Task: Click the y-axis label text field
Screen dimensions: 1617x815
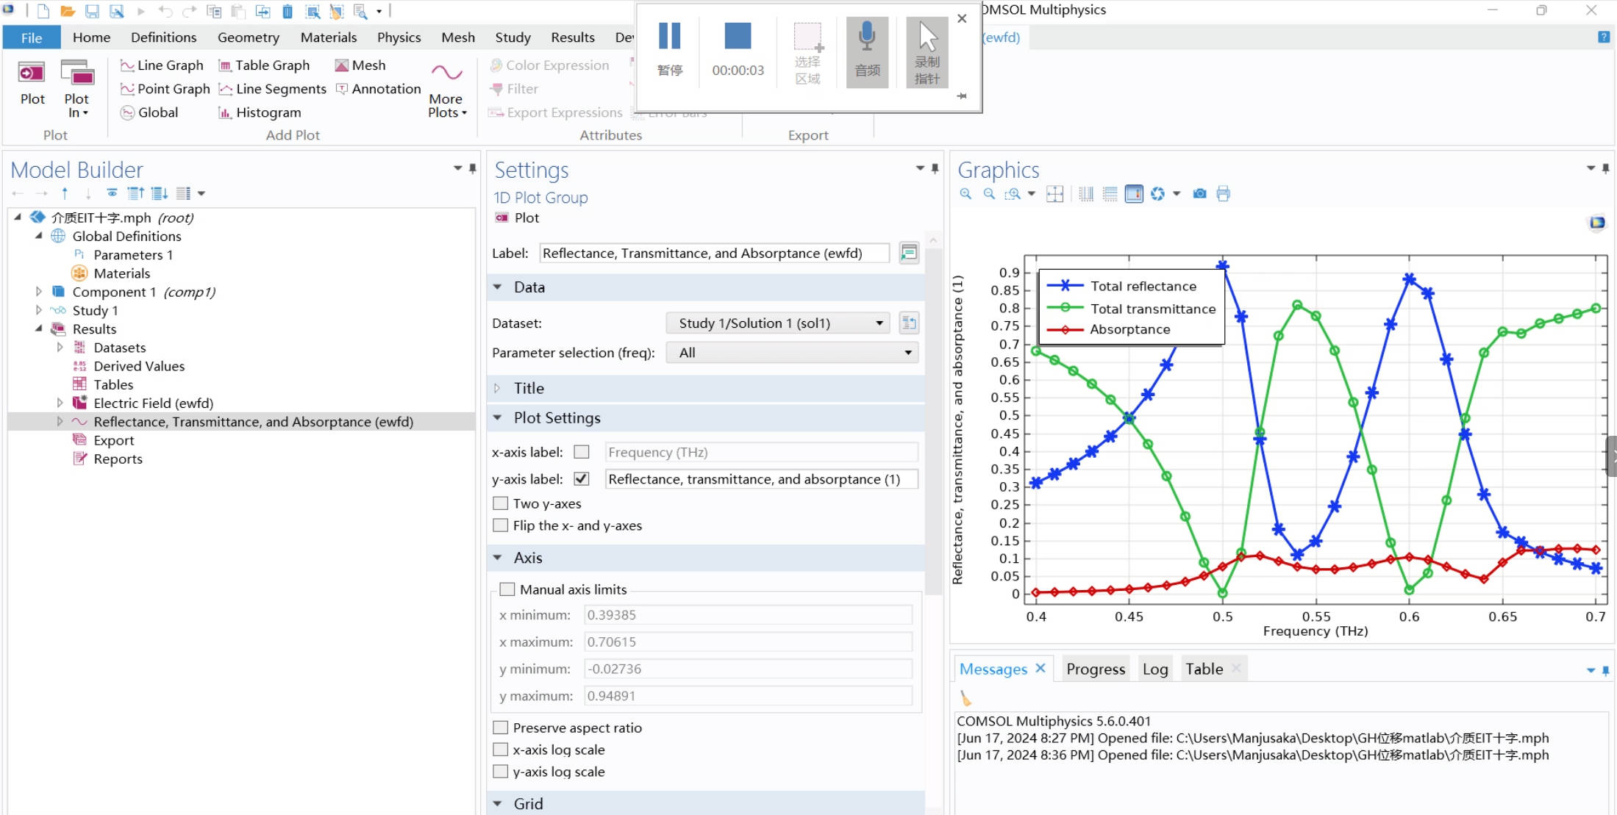Action: coord(760,479)
